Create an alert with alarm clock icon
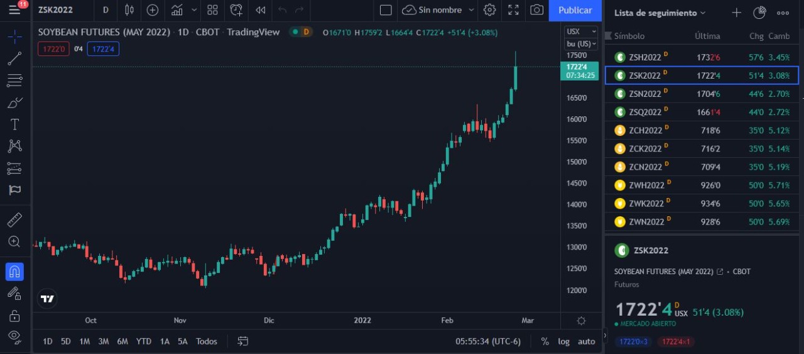804x354 pixels. point(236,10)
